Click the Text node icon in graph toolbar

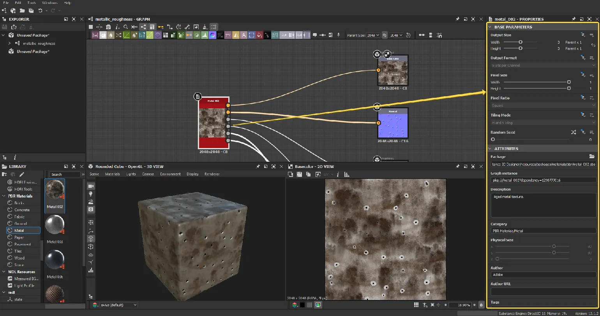pyautogui.click(x=244, y=35)
